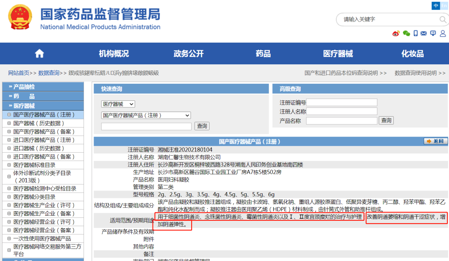
Task: Open the green WeChat sharing icon
Action: pyautogui.click(x=406, y=33)
